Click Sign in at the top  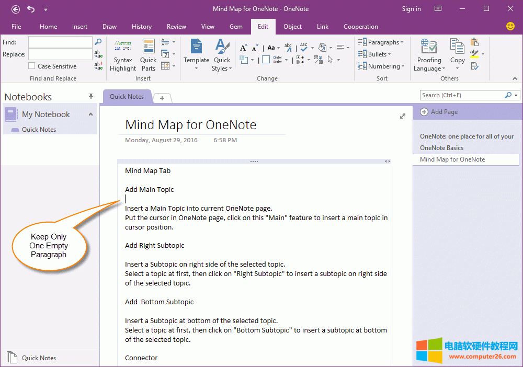411,9
